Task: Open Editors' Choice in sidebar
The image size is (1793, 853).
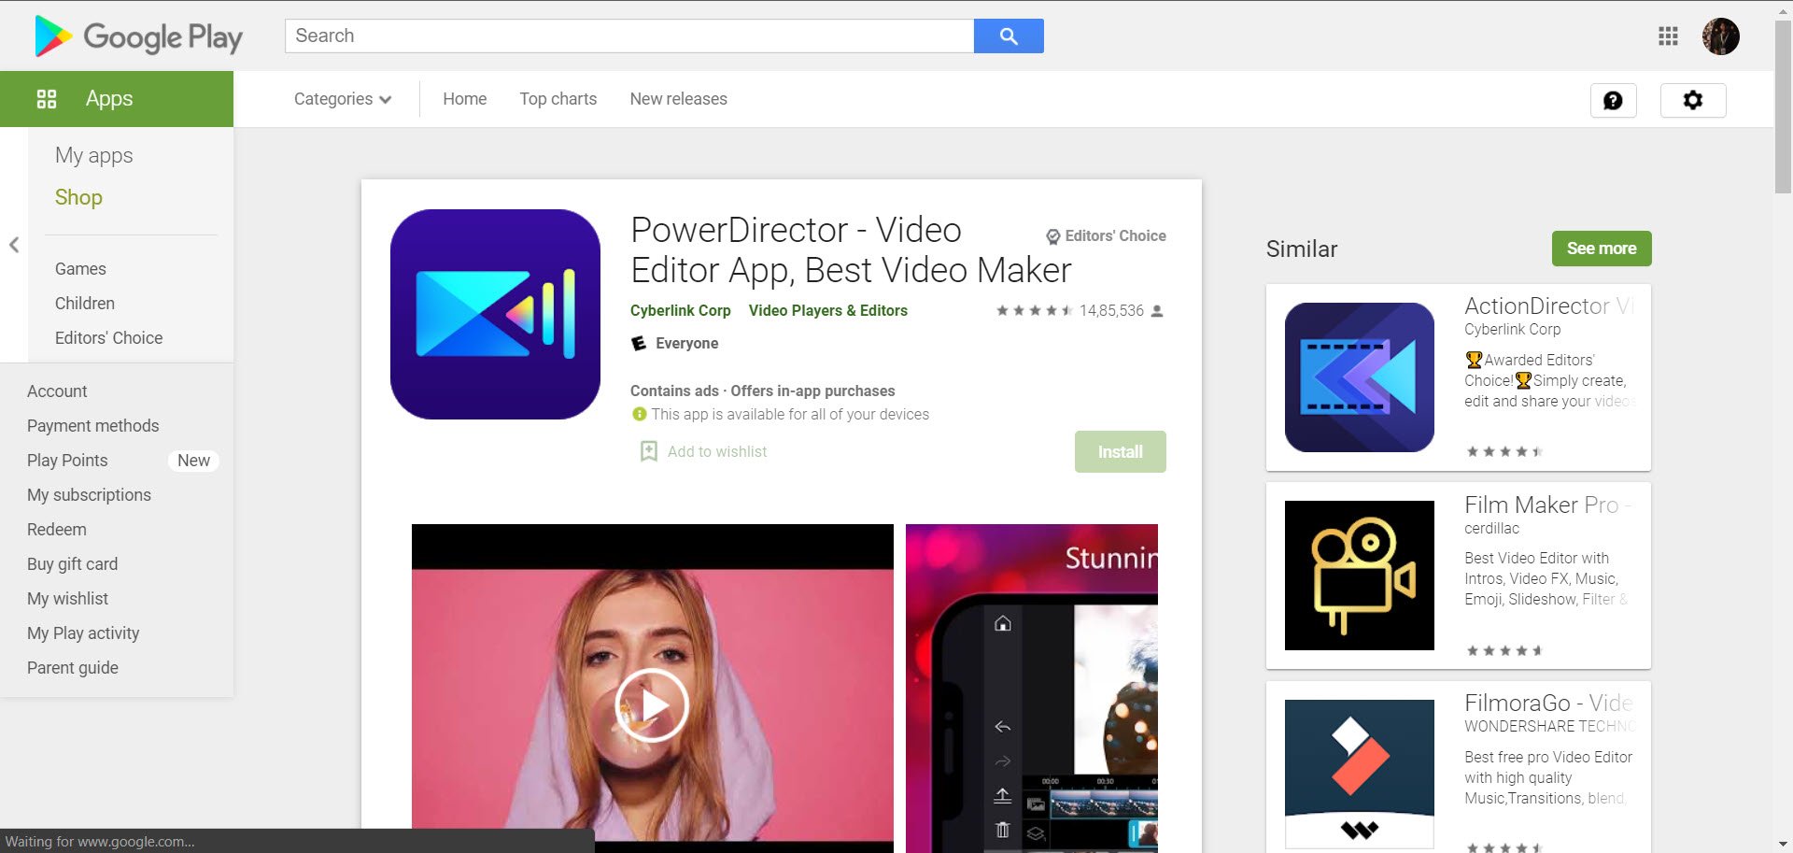Action: [x=108, y=338]
